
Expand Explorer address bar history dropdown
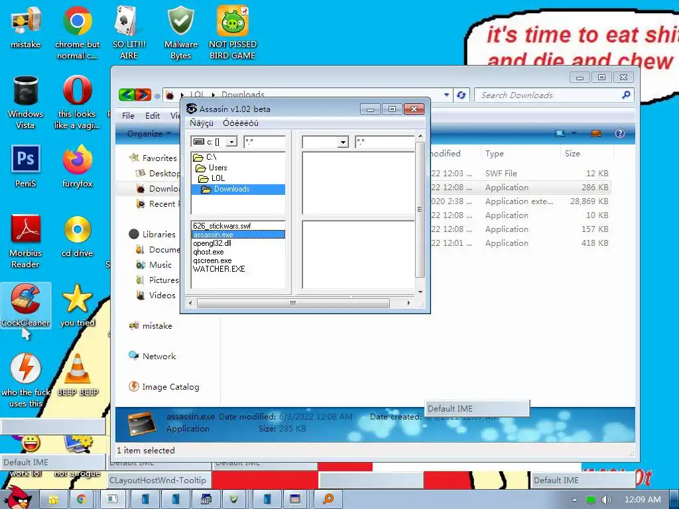pyautogui.click(x=446, y=95)
